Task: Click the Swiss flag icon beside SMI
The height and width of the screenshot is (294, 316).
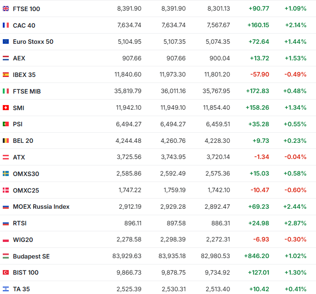Action: [x=6, y=108]
